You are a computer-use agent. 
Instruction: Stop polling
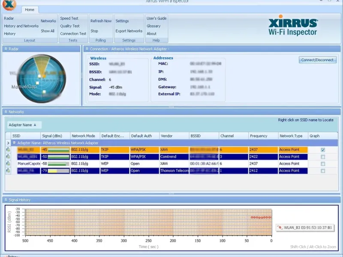tap(94, 31)
